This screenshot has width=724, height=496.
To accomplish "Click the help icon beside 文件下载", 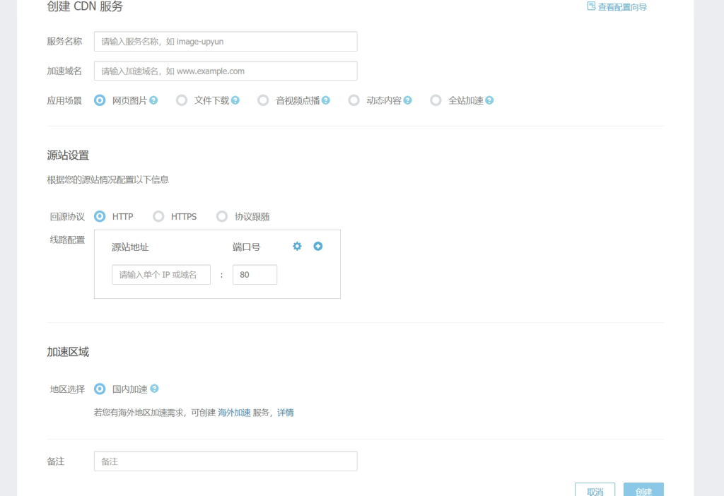I will pos(235,100).
